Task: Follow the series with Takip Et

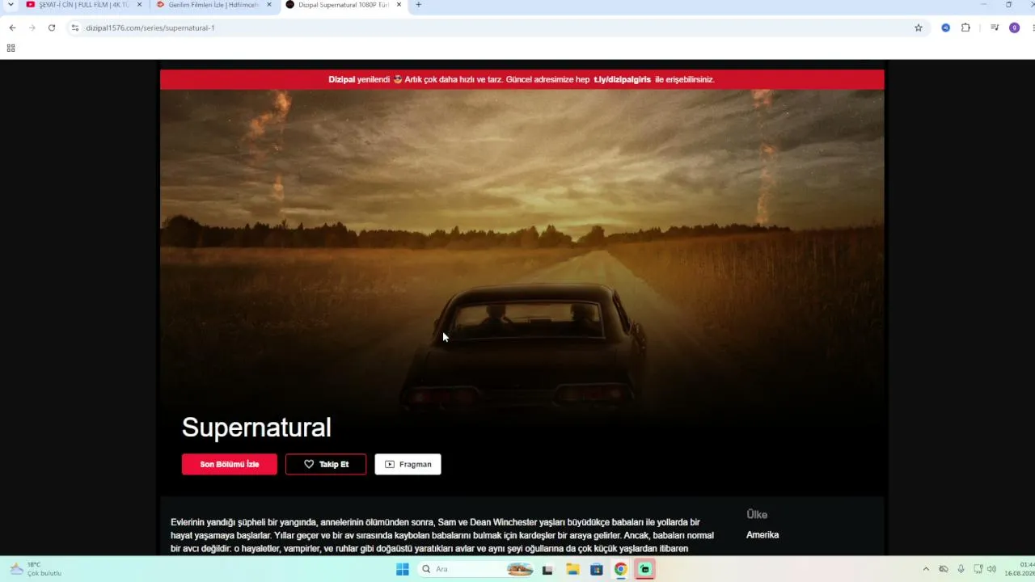Action: [x=326, y=464]
